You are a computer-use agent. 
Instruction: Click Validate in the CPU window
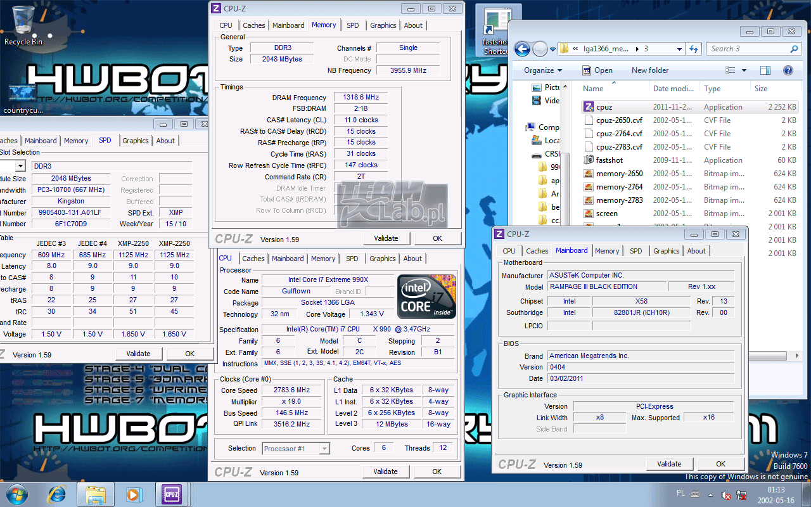point(385,472)
